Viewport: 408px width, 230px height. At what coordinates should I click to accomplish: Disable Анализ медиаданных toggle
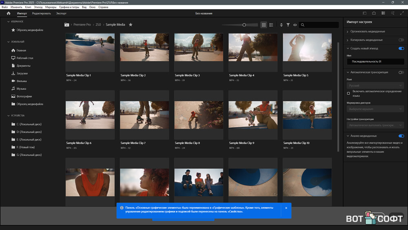click(x=401, y=136)
